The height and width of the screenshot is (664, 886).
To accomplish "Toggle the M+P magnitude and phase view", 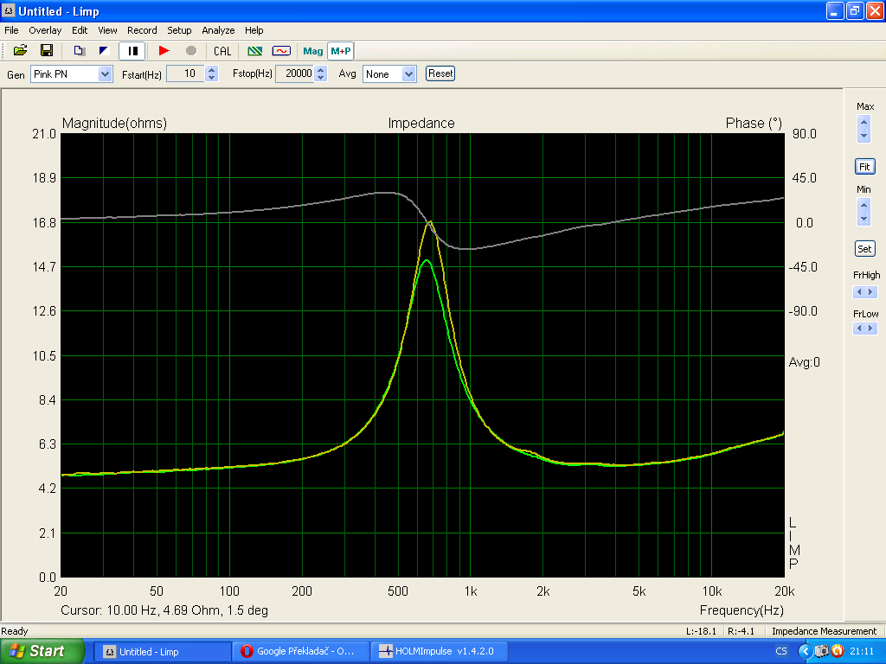I will [x=341, y=51].
